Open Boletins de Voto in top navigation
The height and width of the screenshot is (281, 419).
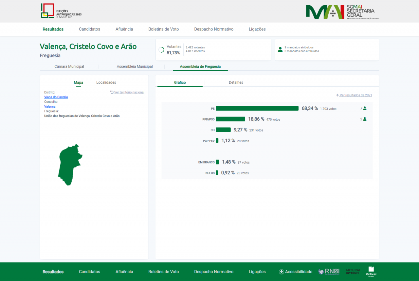163,29
